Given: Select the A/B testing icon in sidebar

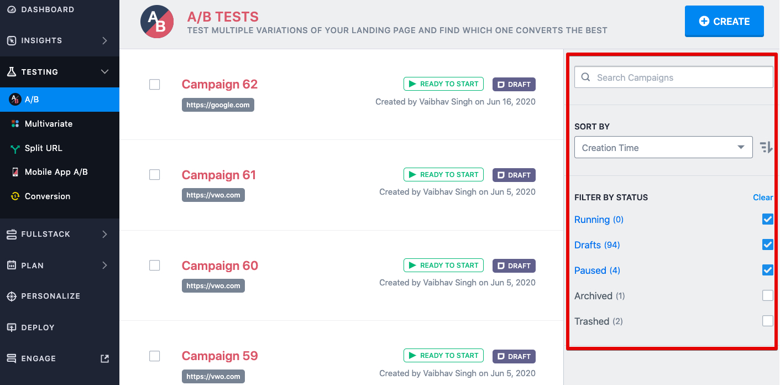Looking at the screenshot, I should (x=14, y=100).
